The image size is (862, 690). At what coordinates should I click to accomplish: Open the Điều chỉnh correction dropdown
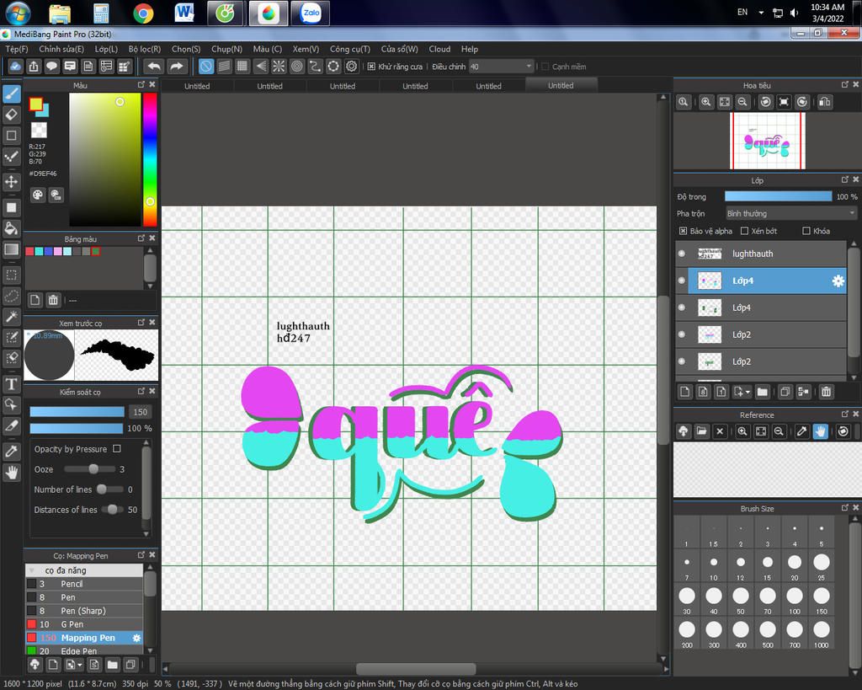tap(502, 67)
